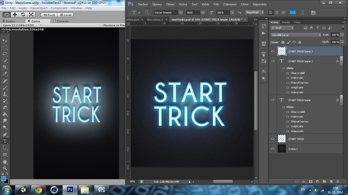Open the Druh layer filter dropdown

282,28
